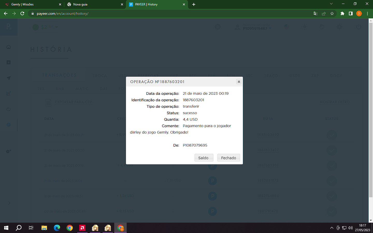Select the USDT currency tab

tap(295, 76)
